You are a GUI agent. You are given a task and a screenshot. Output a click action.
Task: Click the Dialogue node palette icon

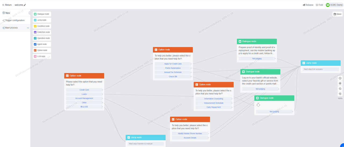pyautogui.click(x=35, y=14)
